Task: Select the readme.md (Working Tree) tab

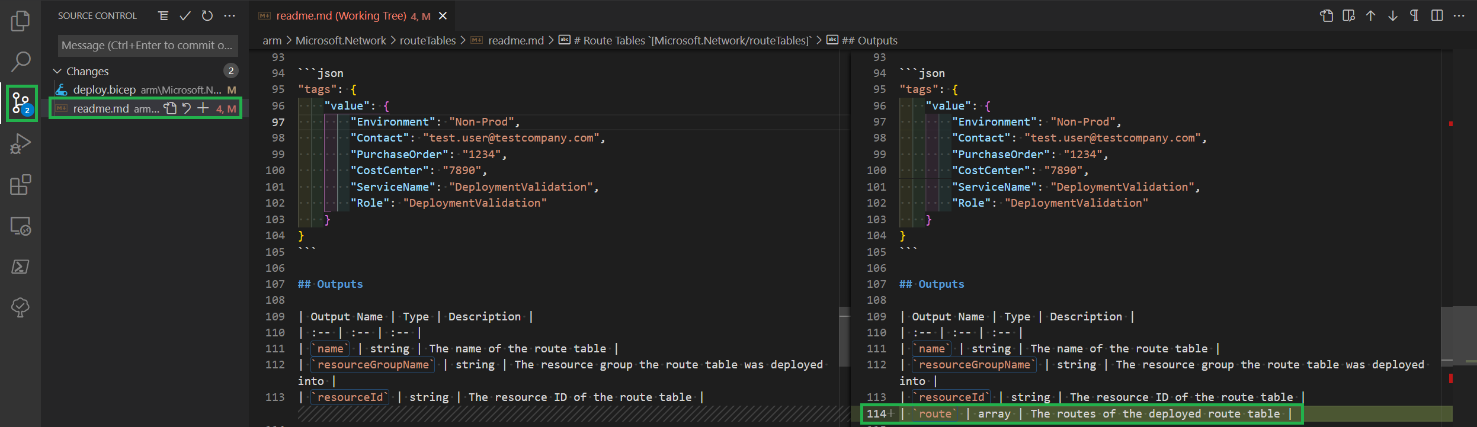Action: click(353, 16)
